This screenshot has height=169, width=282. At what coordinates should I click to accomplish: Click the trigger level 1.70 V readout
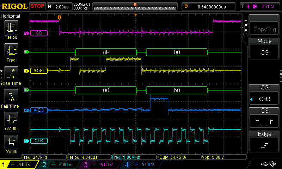[x=268, y=7]
